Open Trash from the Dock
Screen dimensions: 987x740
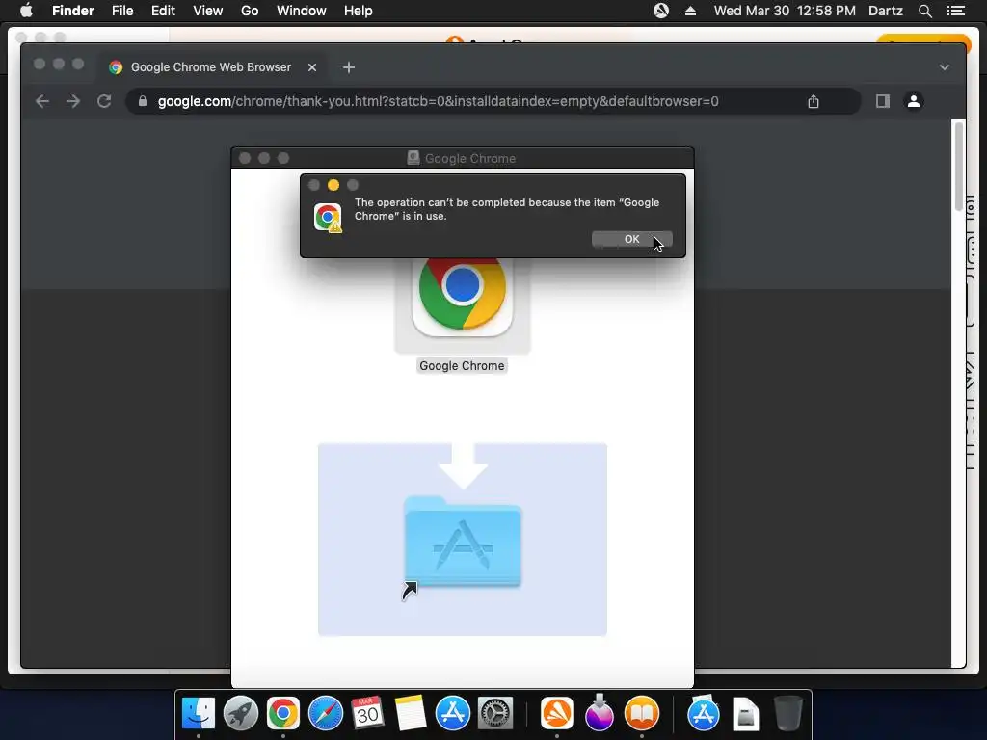click(787, 713)
